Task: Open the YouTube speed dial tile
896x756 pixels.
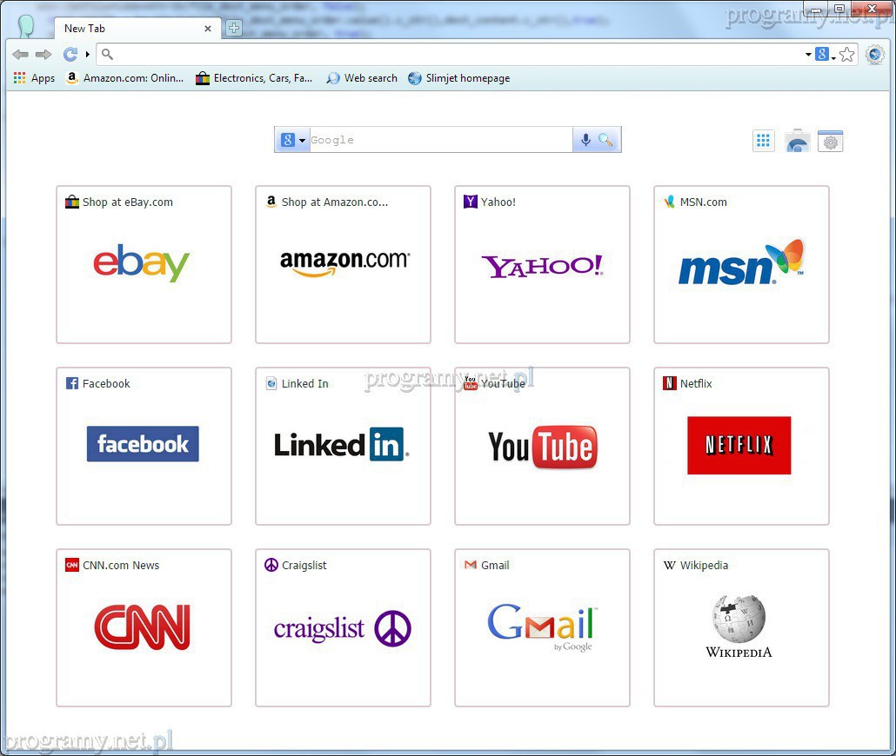Action: (x=542, y=446)
